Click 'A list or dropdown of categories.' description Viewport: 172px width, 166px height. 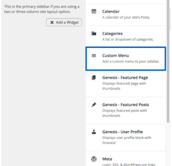click(x=128, y=39)
